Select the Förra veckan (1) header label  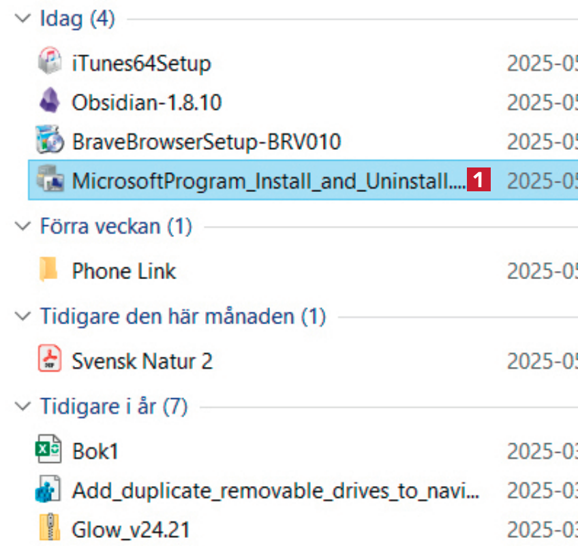click(116, 225)
